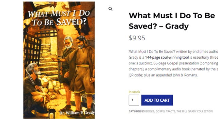The width and height of the screenshot is (218, 122).
Task: Click the Categories label
Action: tap(137, 111)
